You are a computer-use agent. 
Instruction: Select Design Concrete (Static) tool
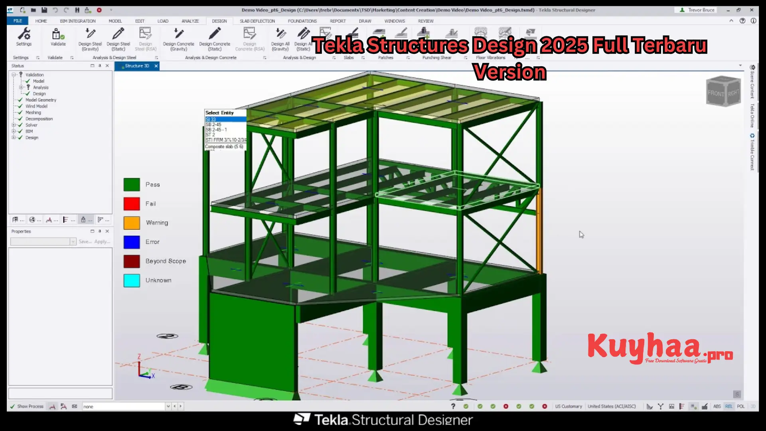[x=214, y=39]
